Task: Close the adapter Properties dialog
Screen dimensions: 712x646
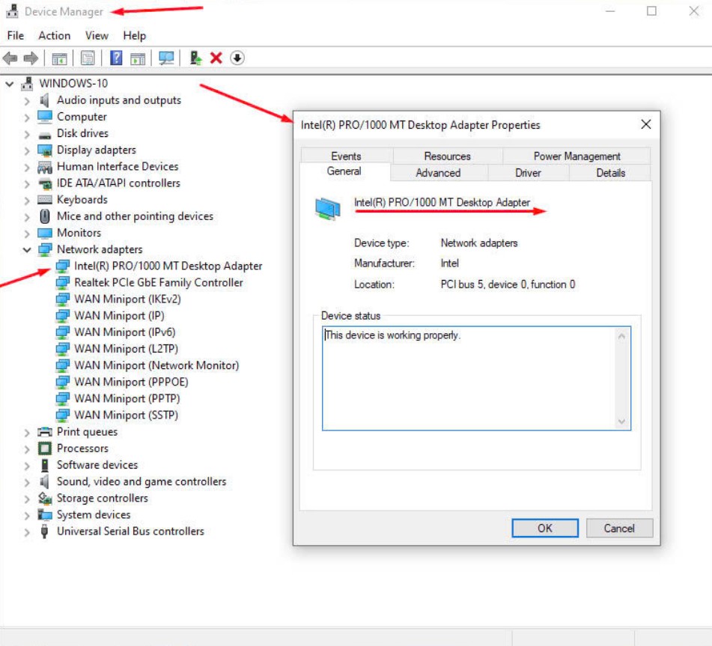Action: pyautogui.click(x=645, y=124)
